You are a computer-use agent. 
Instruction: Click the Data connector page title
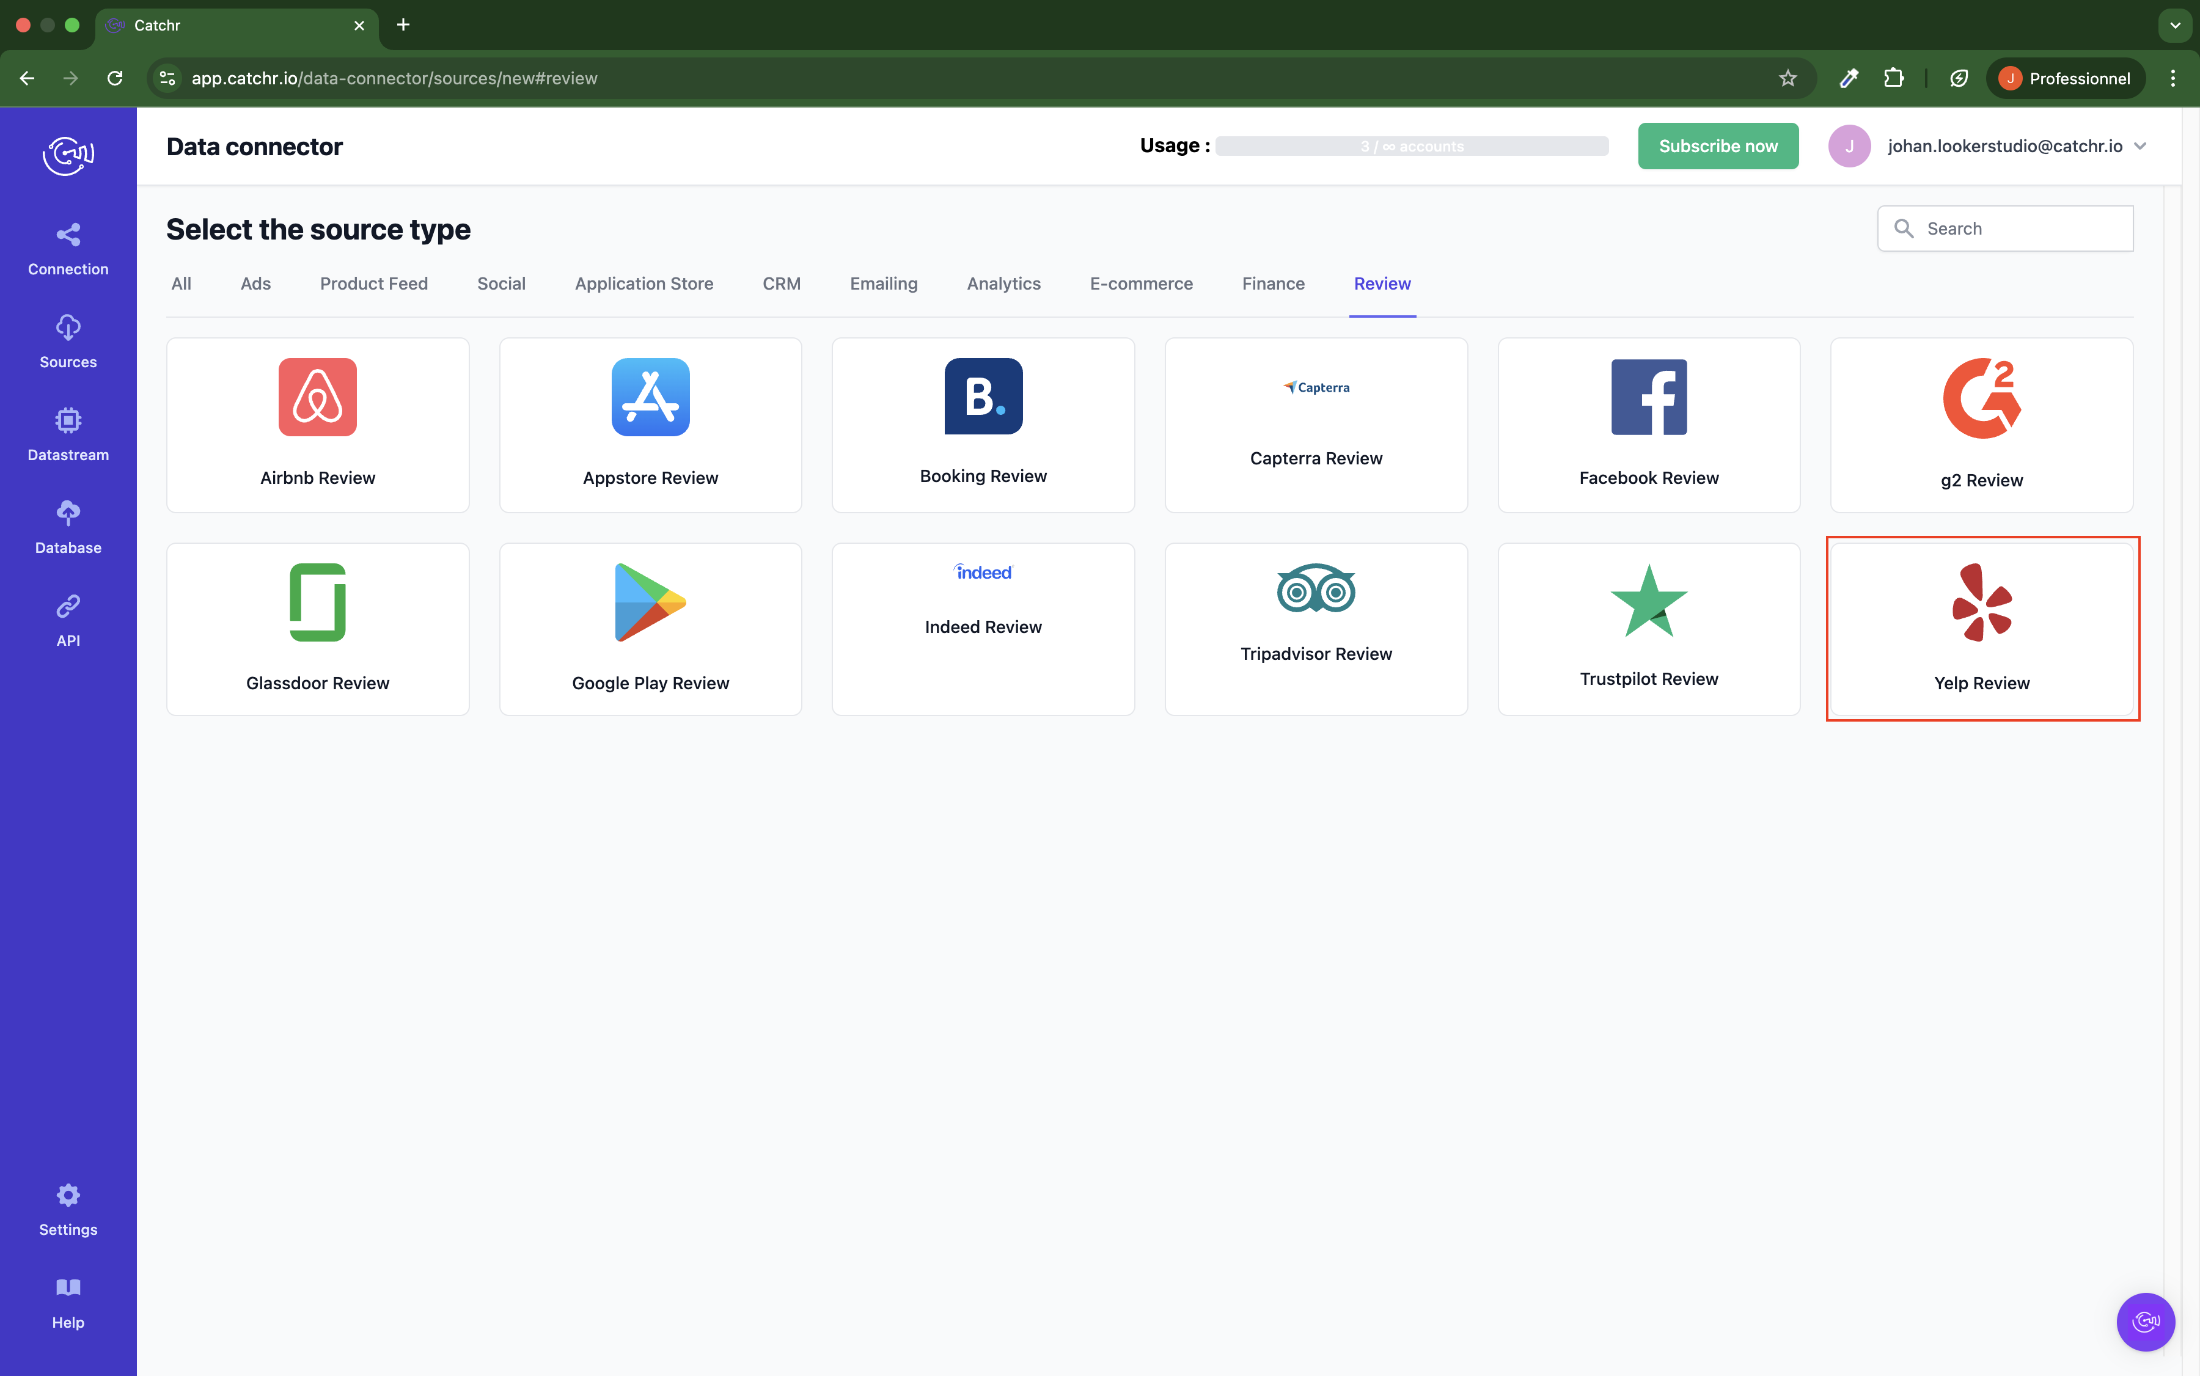click(x=254, y=147)
